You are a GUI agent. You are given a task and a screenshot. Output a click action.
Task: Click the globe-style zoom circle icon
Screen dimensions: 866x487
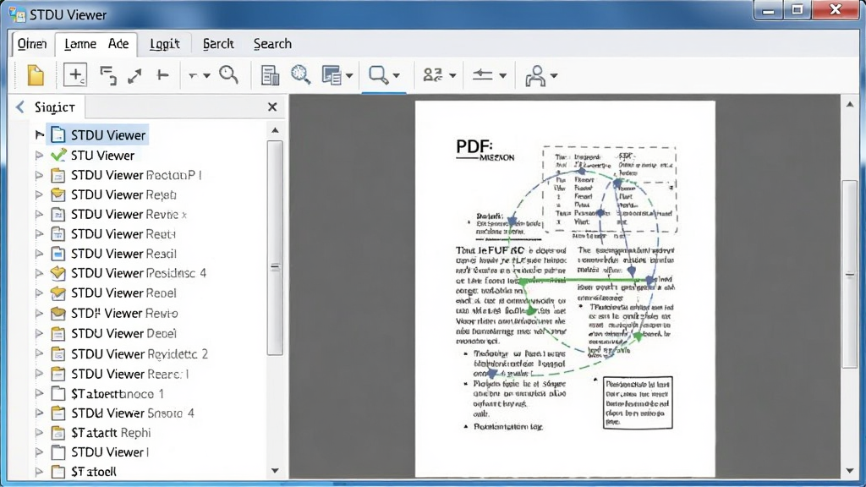[x=301, y=74]
